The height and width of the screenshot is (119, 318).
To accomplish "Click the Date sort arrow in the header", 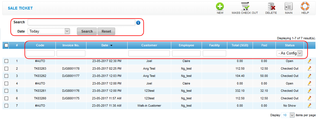I will (x=111, y=45).
